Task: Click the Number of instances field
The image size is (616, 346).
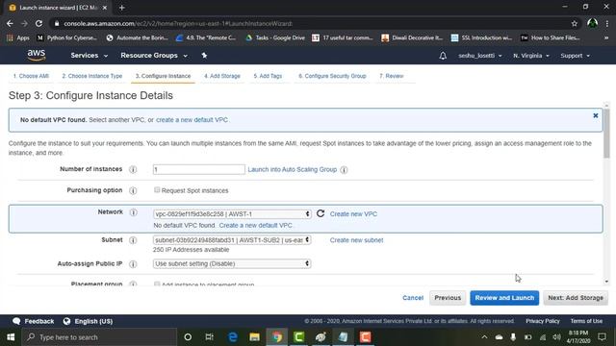Action: click(199, 169)
